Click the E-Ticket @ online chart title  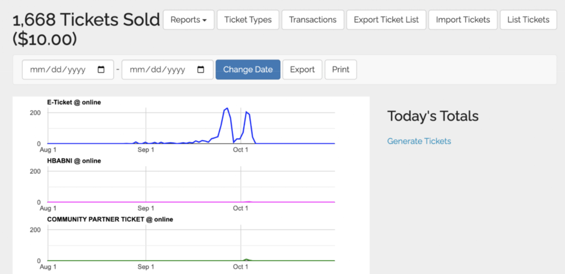click(x=74, y=102)
